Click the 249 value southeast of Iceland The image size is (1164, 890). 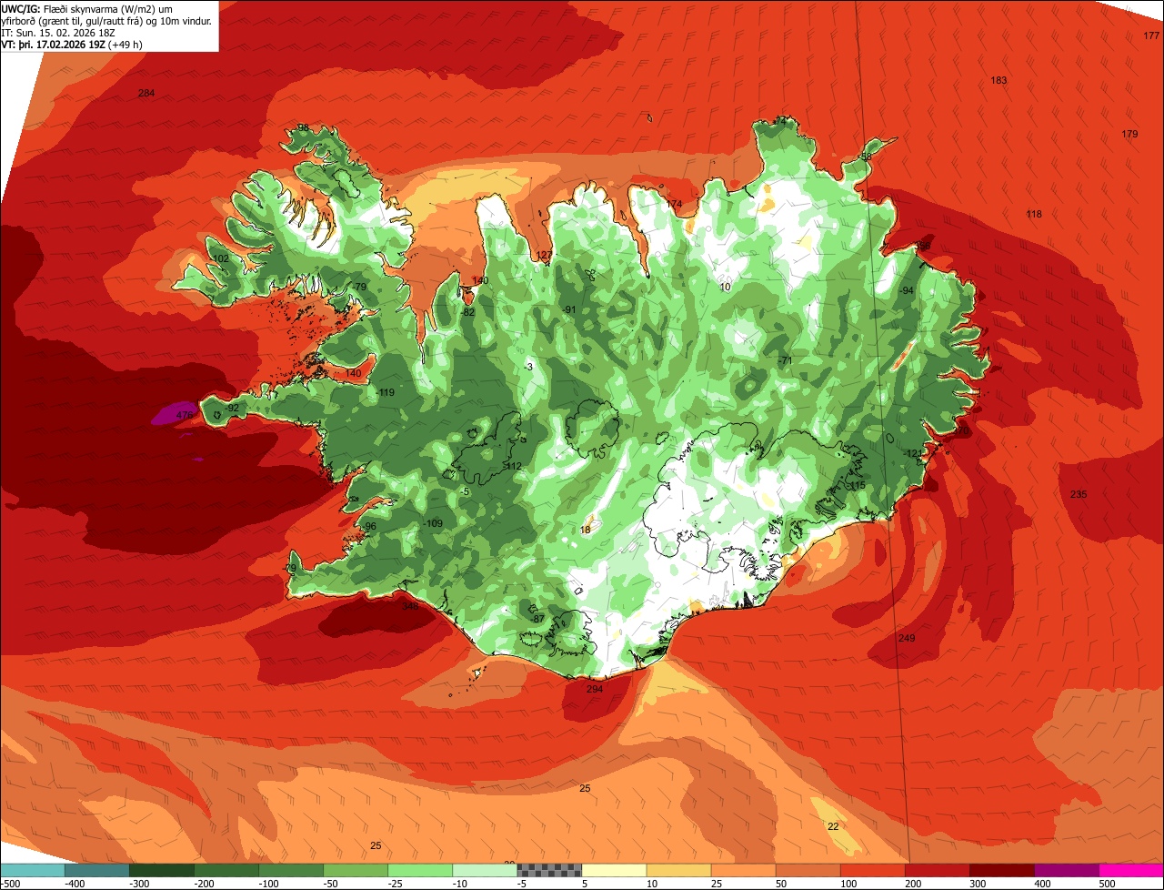(907, 638)
